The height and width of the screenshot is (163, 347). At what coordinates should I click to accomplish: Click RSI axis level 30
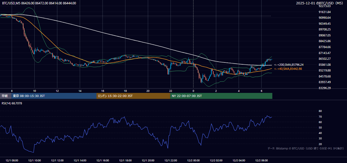pyautogui.click(x=320, y=139)
